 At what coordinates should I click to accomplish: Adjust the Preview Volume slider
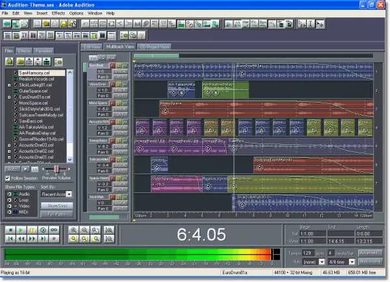[57, 169]
